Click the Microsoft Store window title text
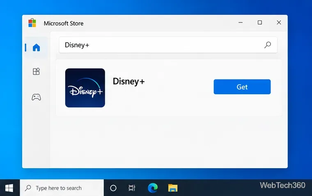Image resolution: width=312 pixels, height=196 pixels. point(64,23)
